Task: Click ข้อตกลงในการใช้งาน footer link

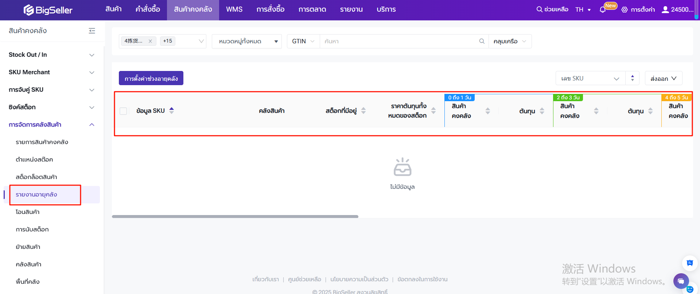Action: 423,279
